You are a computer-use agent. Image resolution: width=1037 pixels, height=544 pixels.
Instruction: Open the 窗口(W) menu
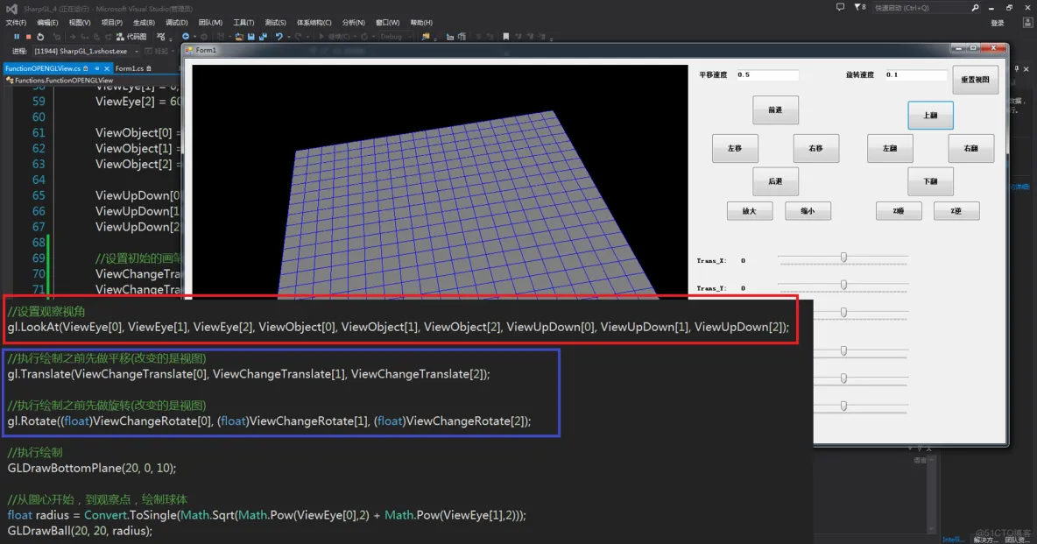tap(387, 23)
